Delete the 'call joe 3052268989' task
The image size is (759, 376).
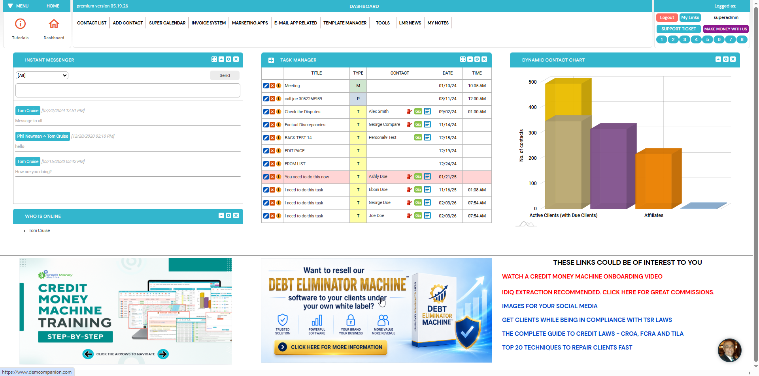272,99
